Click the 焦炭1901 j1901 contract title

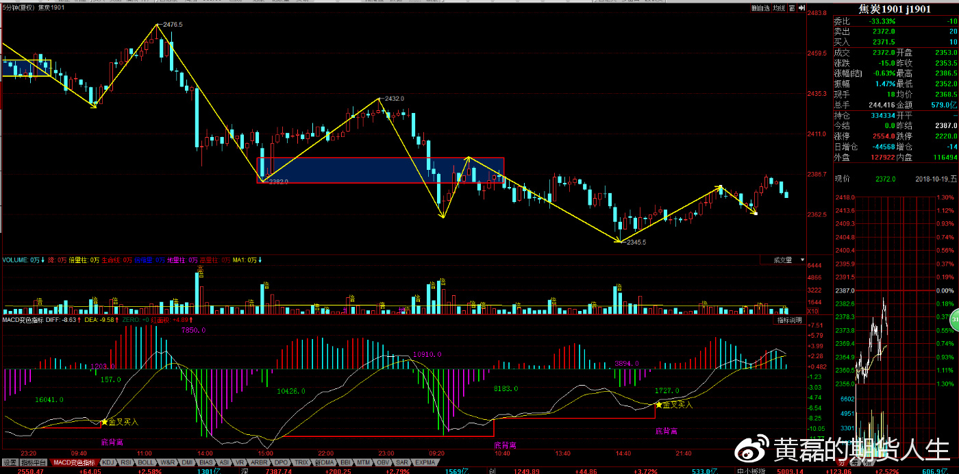pos(895,10)
